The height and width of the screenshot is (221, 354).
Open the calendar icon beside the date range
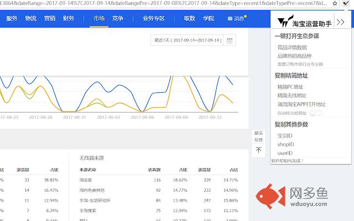pyautogui.click(x=230, y=40)
